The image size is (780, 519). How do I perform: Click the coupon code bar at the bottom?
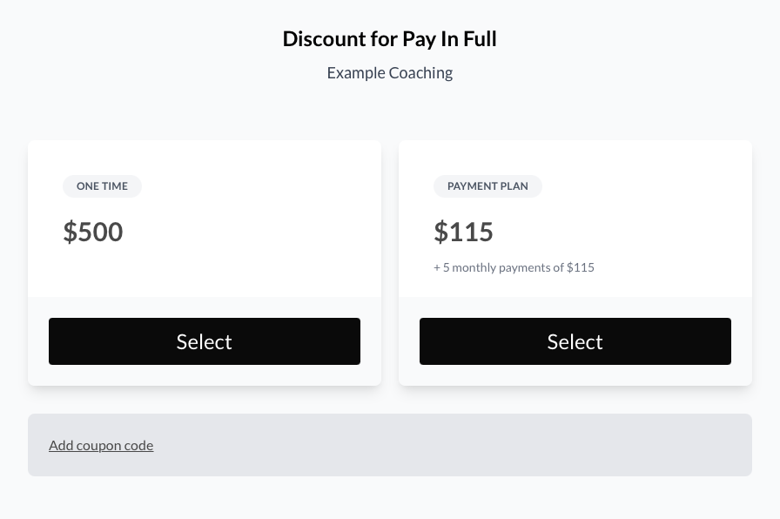tap(389, 445)
